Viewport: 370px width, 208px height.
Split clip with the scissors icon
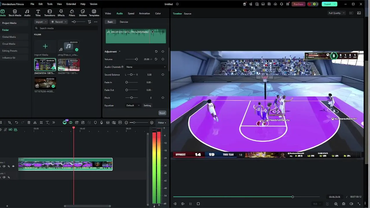click(x=35, y=122)
